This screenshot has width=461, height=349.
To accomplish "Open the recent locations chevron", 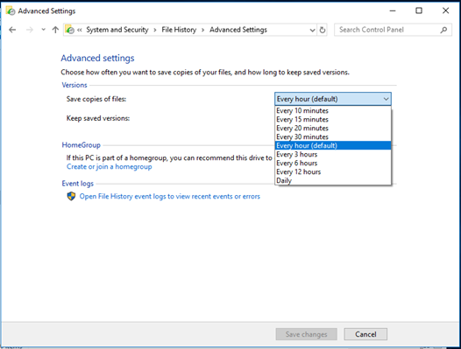I will click(x=43, y=30).
